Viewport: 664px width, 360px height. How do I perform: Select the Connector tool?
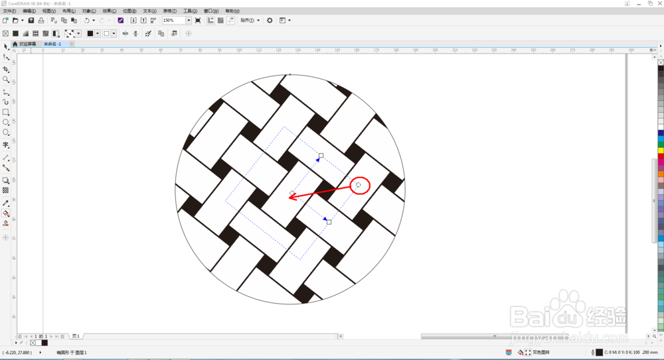tap(5, 168)
